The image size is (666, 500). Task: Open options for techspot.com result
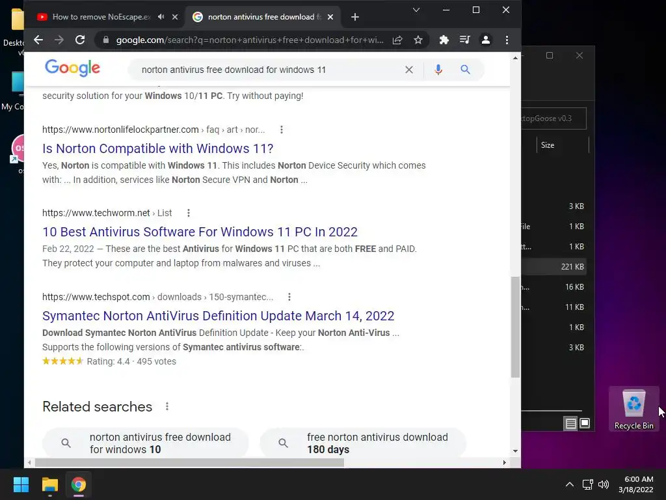[289, 297]
